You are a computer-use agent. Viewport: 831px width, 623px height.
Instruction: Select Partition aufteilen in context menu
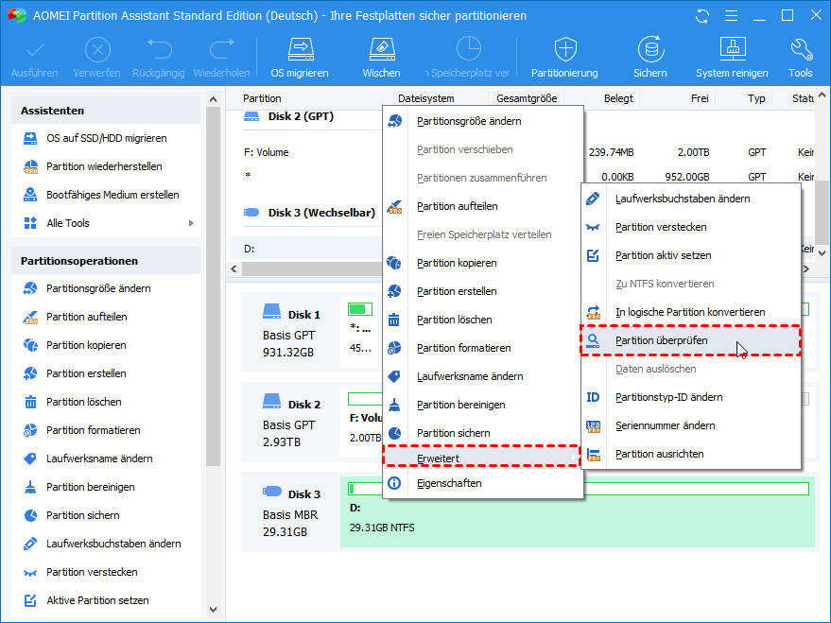[x=482, y=206]
